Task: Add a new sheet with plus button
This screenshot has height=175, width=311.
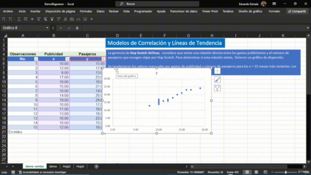Action: [96, 166]
